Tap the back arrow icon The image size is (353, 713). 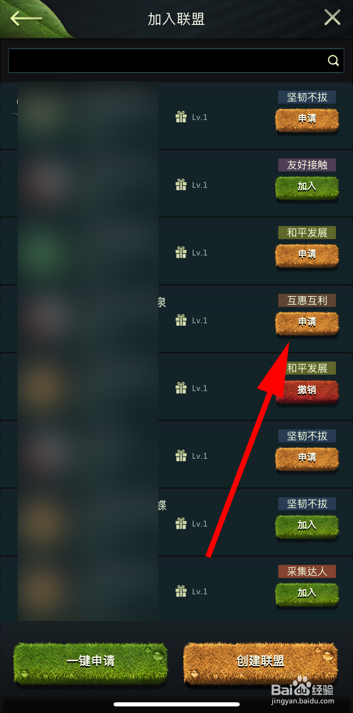[x=26, y=18]
